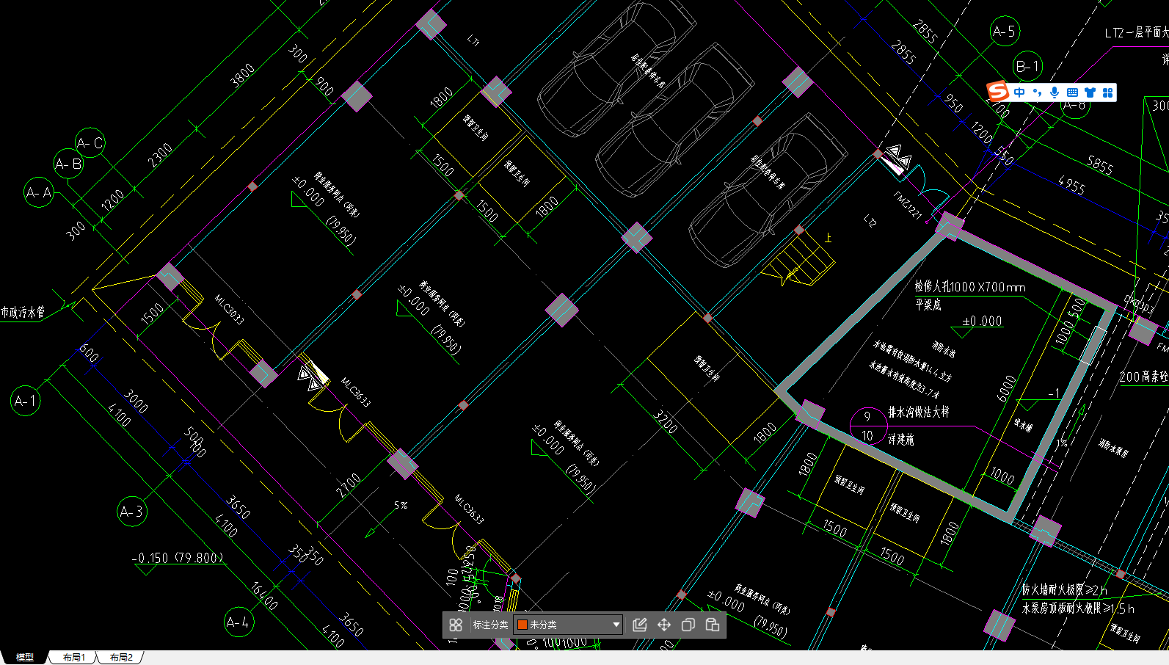Open the 未分类 category dropdown
The width and height of the screenshot is (1169, 665).
coord(568,625)
